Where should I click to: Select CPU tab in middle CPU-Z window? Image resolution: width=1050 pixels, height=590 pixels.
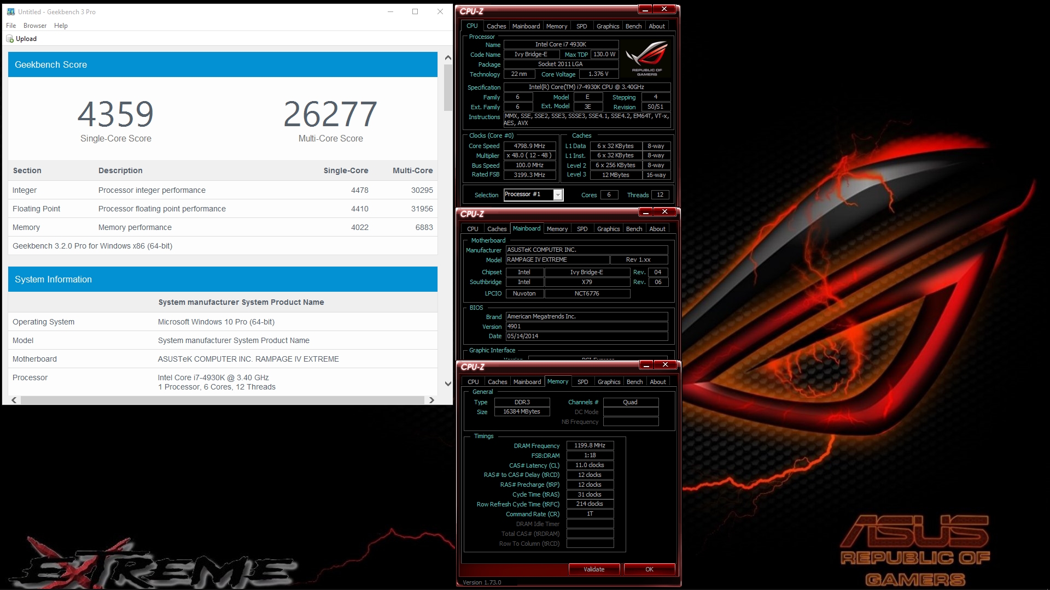(473, 229)
